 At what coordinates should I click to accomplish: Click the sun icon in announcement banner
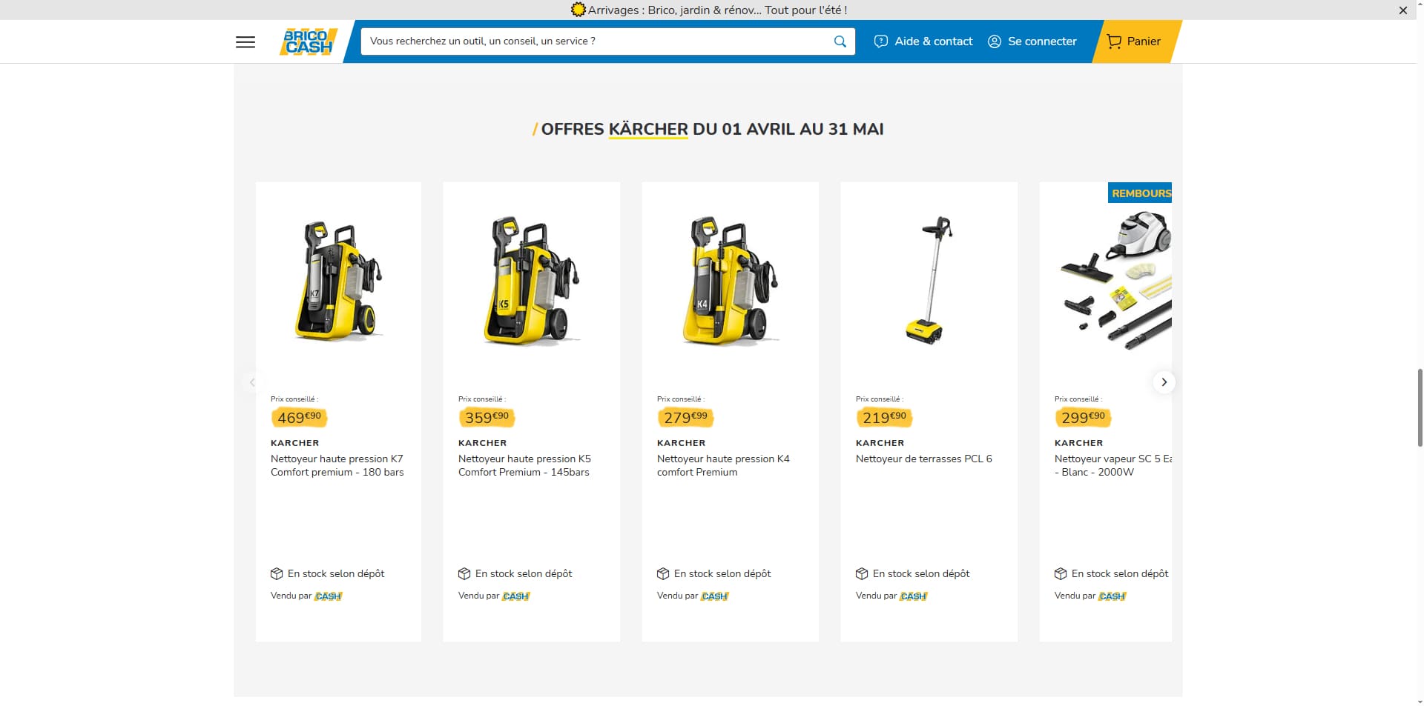coord(578,10)
